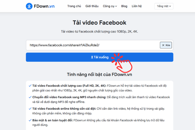The width and height of the screenshot is (195, 130).
Task: Select Liên hệ in the navigation bar
Action: click(x=137, y=6)
